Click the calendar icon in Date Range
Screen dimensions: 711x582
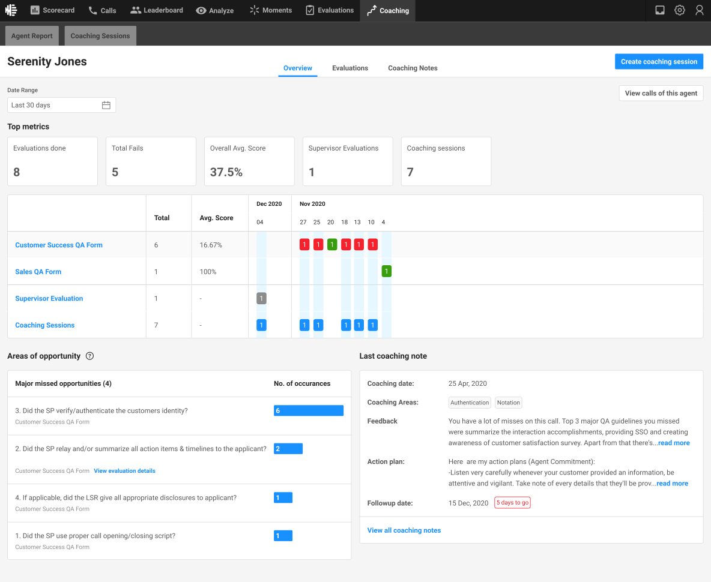[x=106, y=105]
